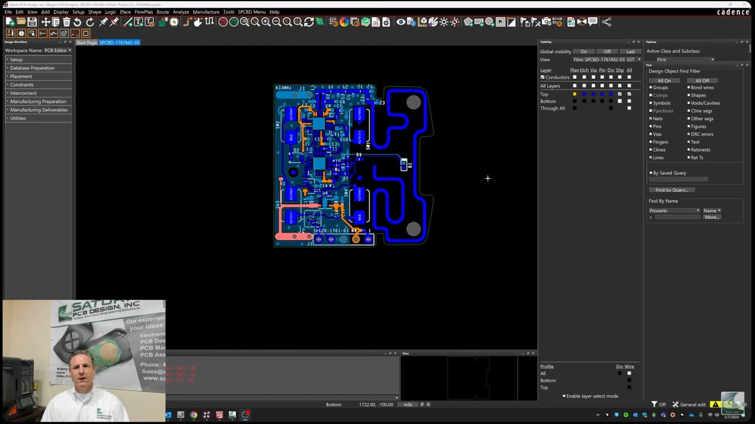The image size is (755, 424).
Task: Click the eye visibility icon in toolbar
Action: [x=401, y=22]
